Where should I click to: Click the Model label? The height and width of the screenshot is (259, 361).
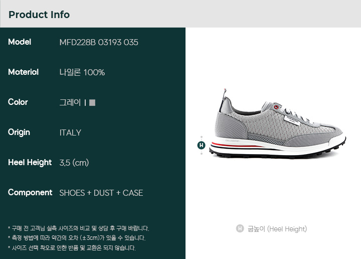tap(20, 42)
